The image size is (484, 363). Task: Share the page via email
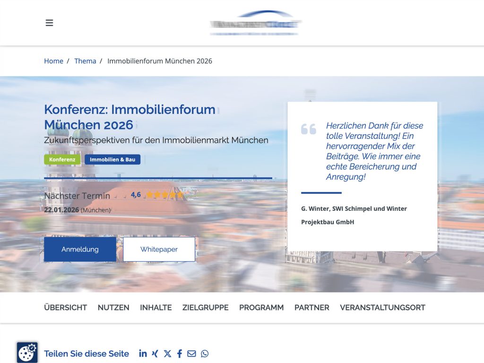[x=191, y=353]
